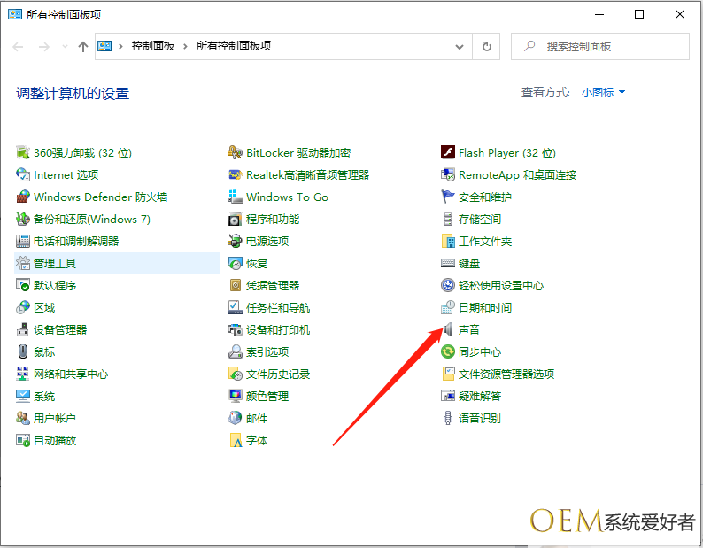Click the 同步中心 green sync icon

448,351
